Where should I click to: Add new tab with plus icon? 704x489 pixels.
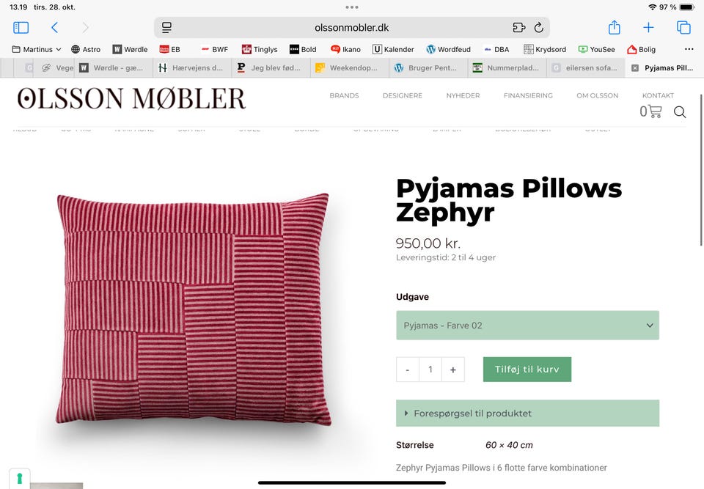click(x=648, y=28)
